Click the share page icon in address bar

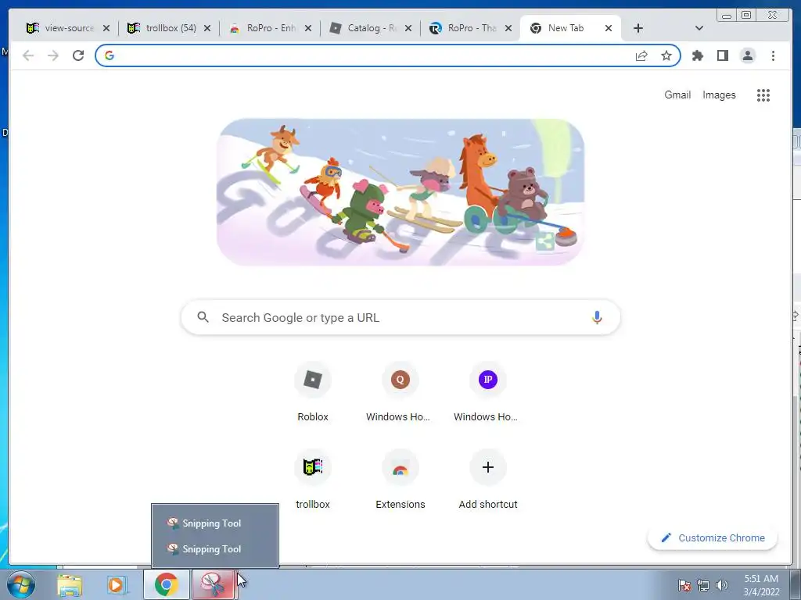click(641, 55)
